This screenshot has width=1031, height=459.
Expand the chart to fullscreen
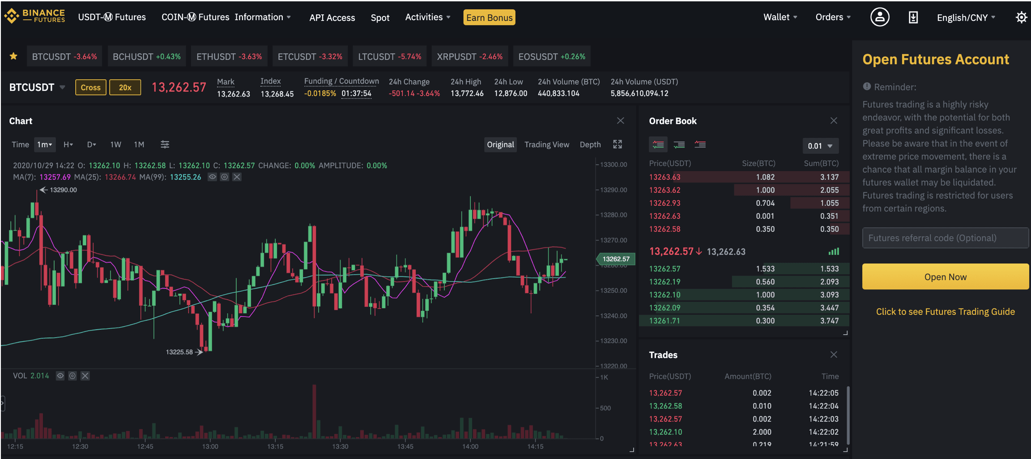pyautogui.click(x=618, y=144)
